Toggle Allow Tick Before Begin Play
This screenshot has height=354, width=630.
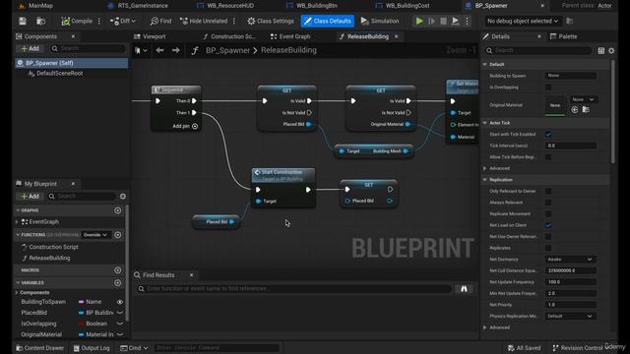(x=548, y=157)
